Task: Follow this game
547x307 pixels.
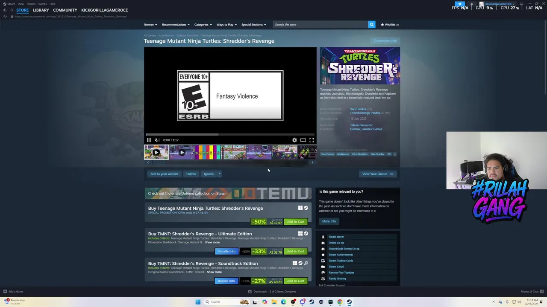Action: tap(191, 174)
